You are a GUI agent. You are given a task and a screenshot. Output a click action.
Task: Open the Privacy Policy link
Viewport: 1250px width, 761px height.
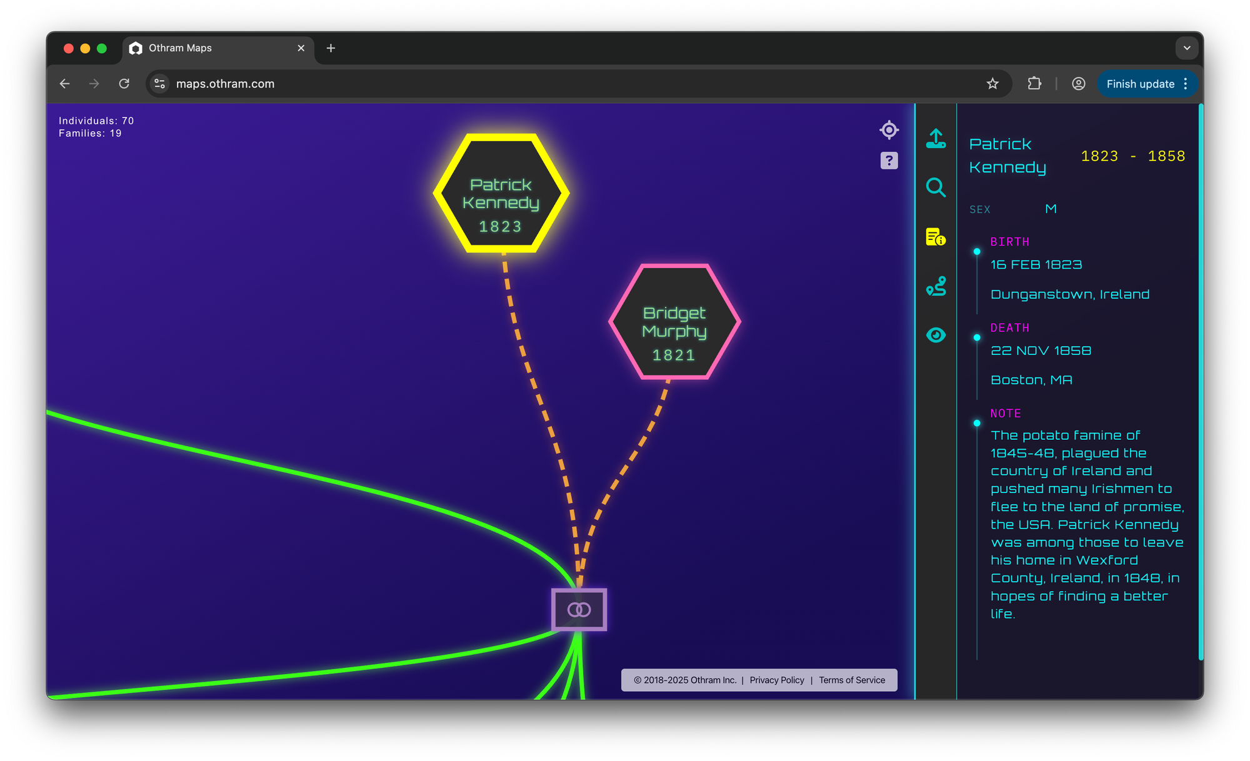[x=776, y=680]
